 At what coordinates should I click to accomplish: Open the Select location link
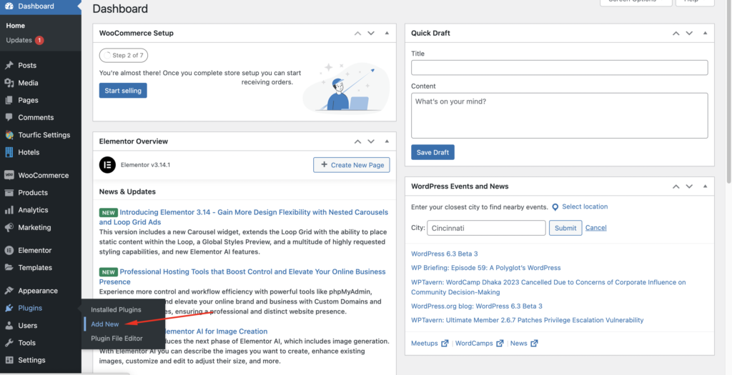(585, 206)
